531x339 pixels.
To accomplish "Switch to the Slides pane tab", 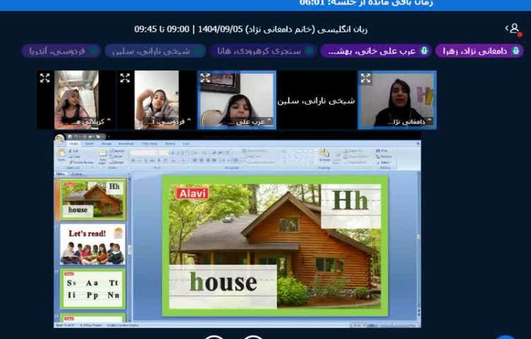I will tap(61, 174).
